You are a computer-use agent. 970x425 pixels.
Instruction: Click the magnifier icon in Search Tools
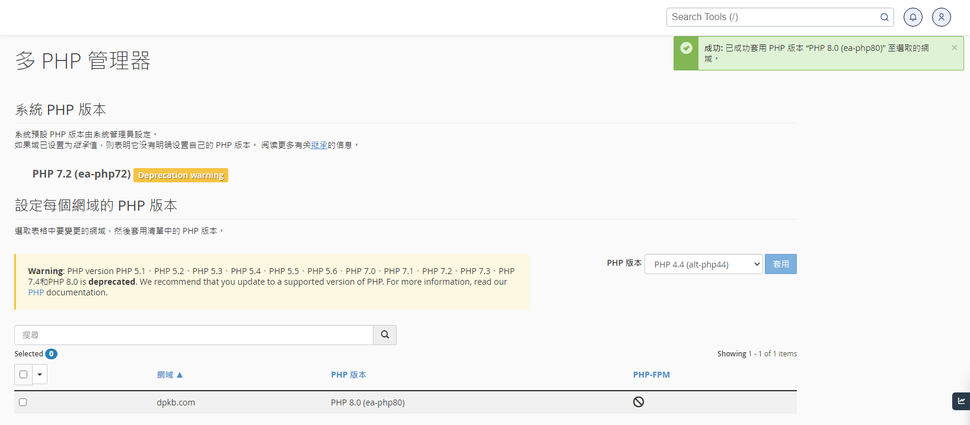click(884, 17)
